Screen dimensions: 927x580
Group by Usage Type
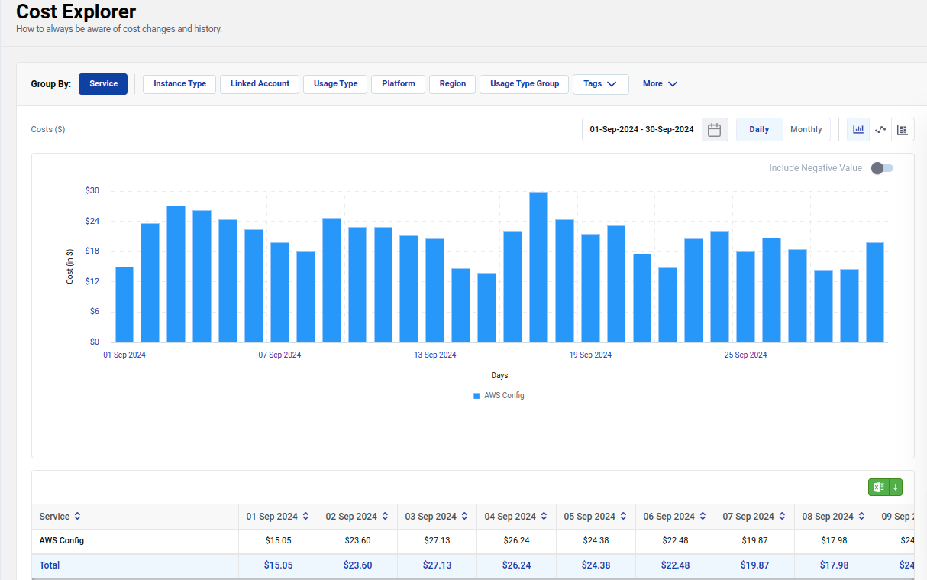tap(335, 84)
